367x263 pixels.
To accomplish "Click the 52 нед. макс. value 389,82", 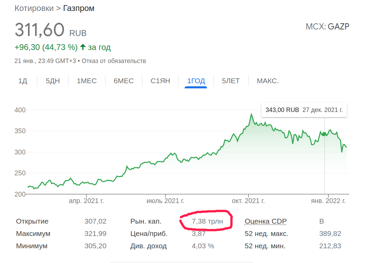I will (330, 234).
